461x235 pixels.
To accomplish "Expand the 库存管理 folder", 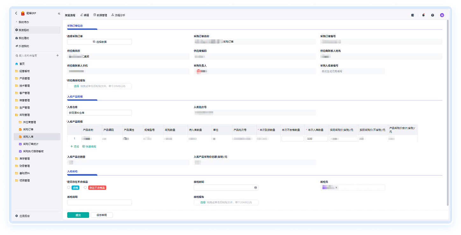I will coord(24,158).
